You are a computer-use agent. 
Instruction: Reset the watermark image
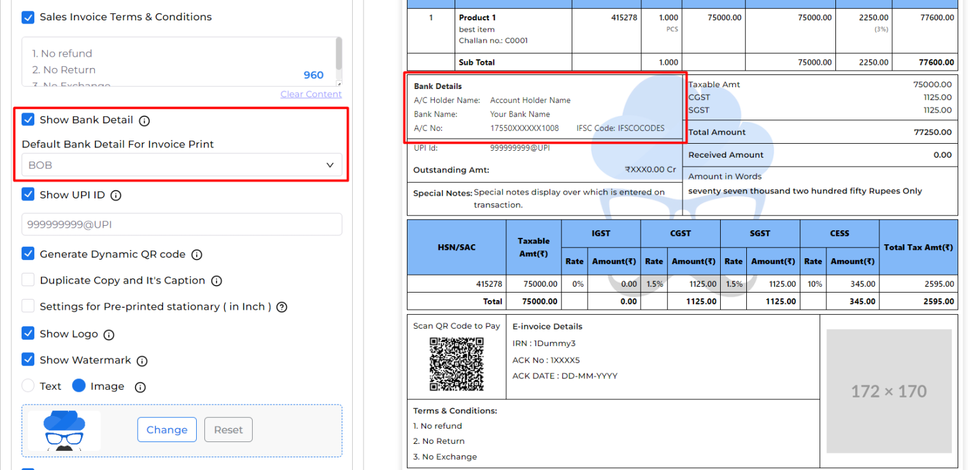pos(228,429)
